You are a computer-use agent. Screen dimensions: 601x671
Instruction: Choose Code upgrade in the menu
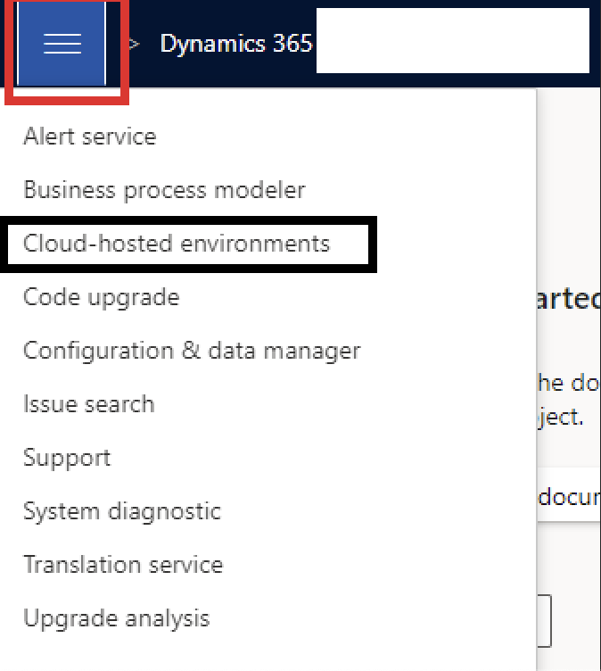(x=102, y=297)
